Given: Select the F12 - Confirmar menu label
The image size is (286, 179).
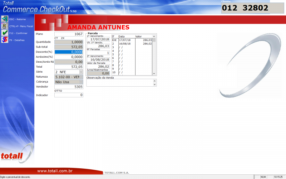Looking at the screenshot, I should pos(18,33).
